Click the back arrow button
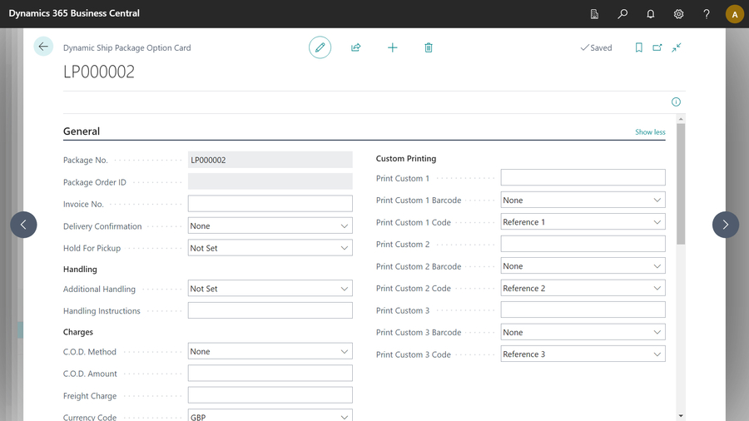749x421 pixels. pos(43,47)
